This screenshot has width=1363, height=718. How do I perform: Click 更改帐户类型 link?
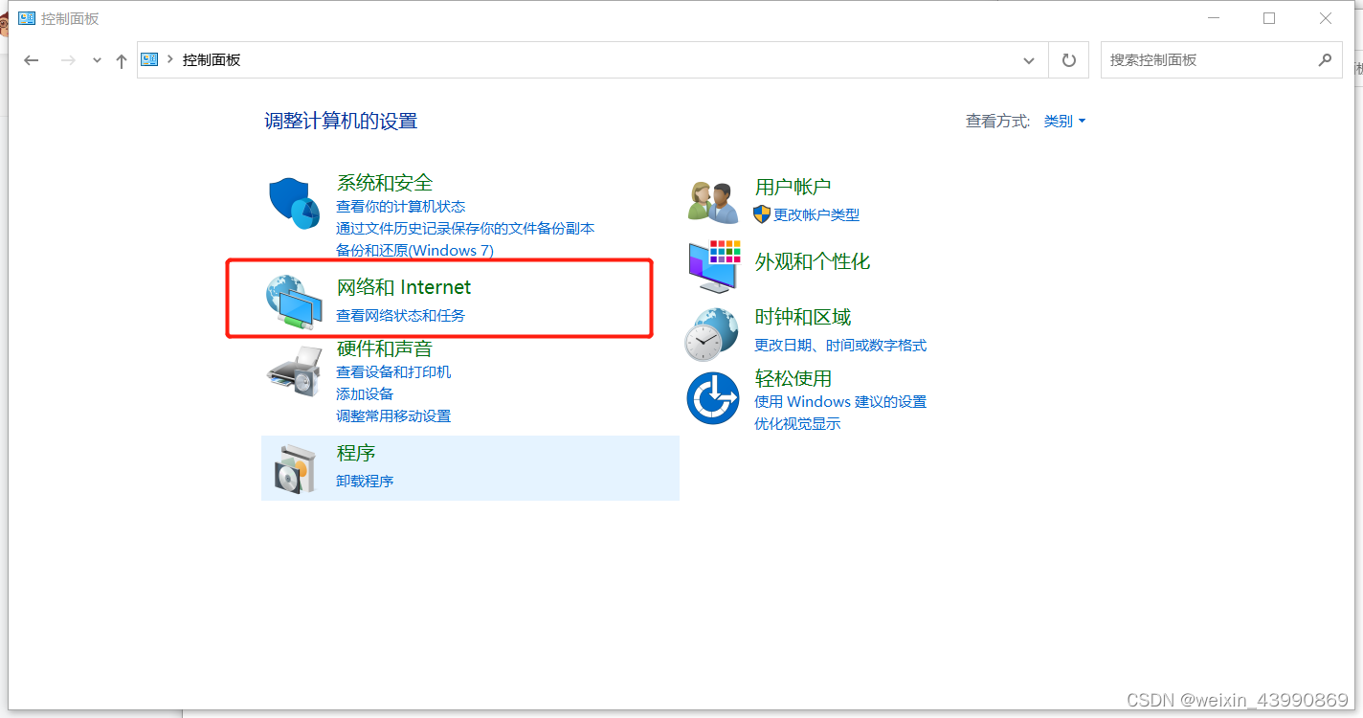coord(815,214)
